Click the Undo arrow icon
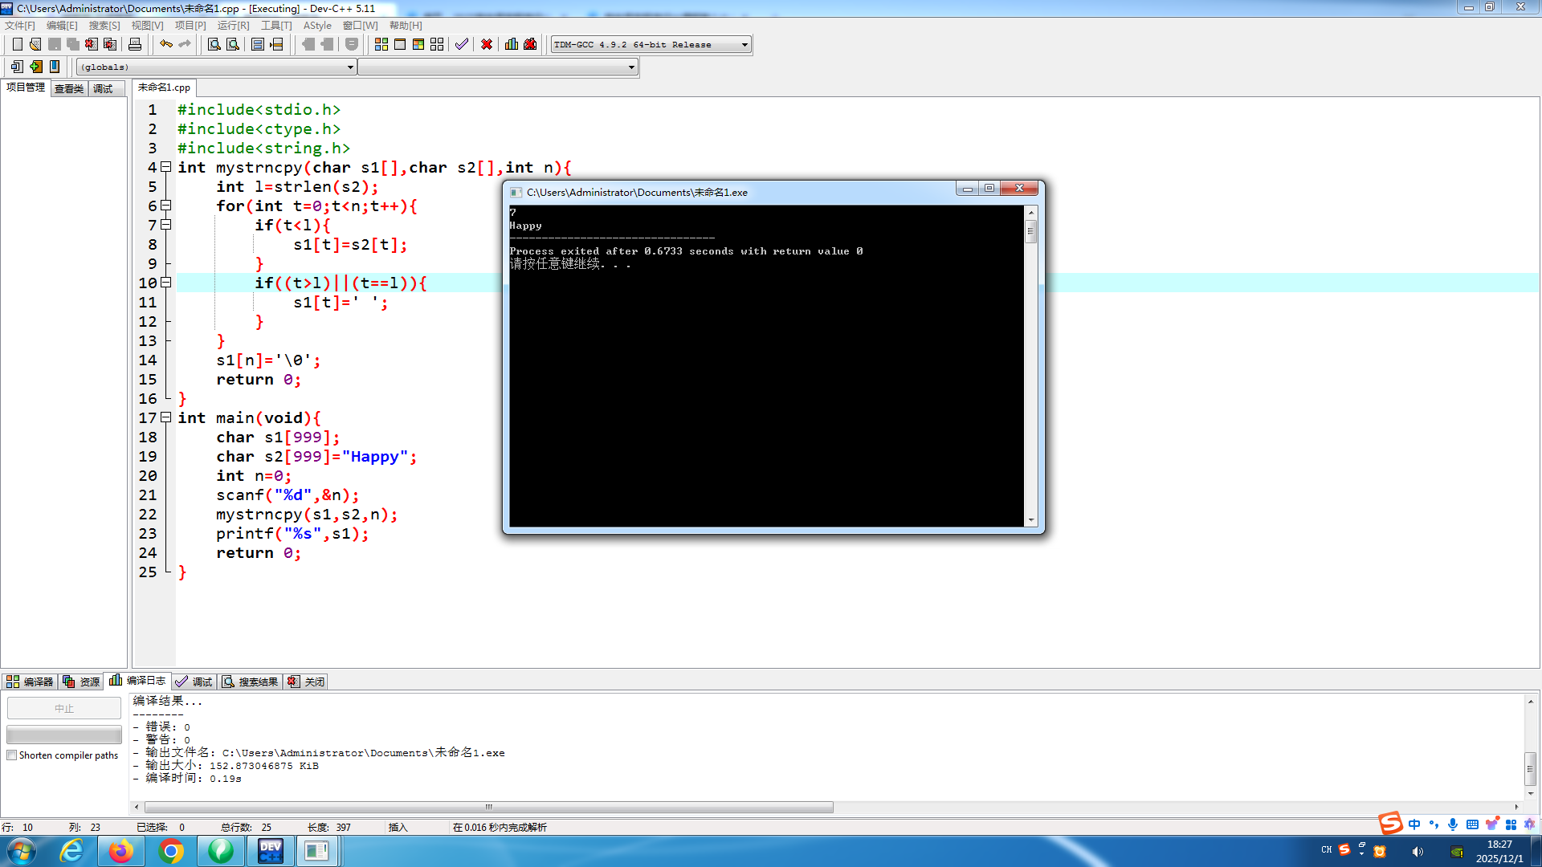 point(165,44)
